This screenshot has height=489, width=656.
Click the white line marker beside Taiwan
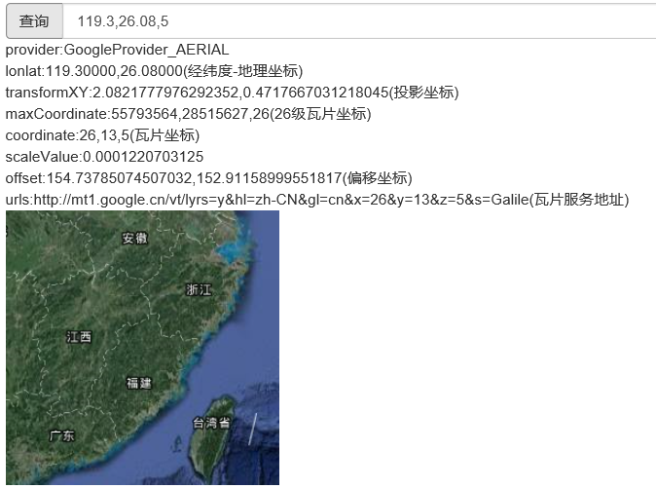coord(252,429)
